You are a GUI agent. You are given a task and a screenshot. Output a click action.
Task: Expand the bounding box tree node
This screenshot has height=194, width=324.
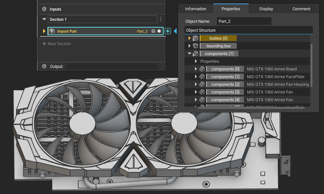click(x=189, y=45)
